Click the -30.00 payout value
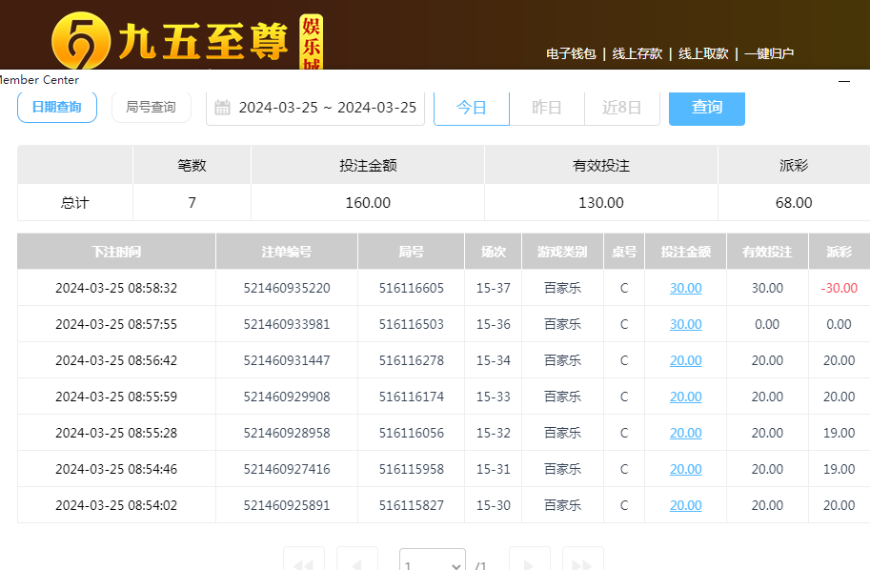The height and width of the screenshot is (570, 870). point(839,288)
